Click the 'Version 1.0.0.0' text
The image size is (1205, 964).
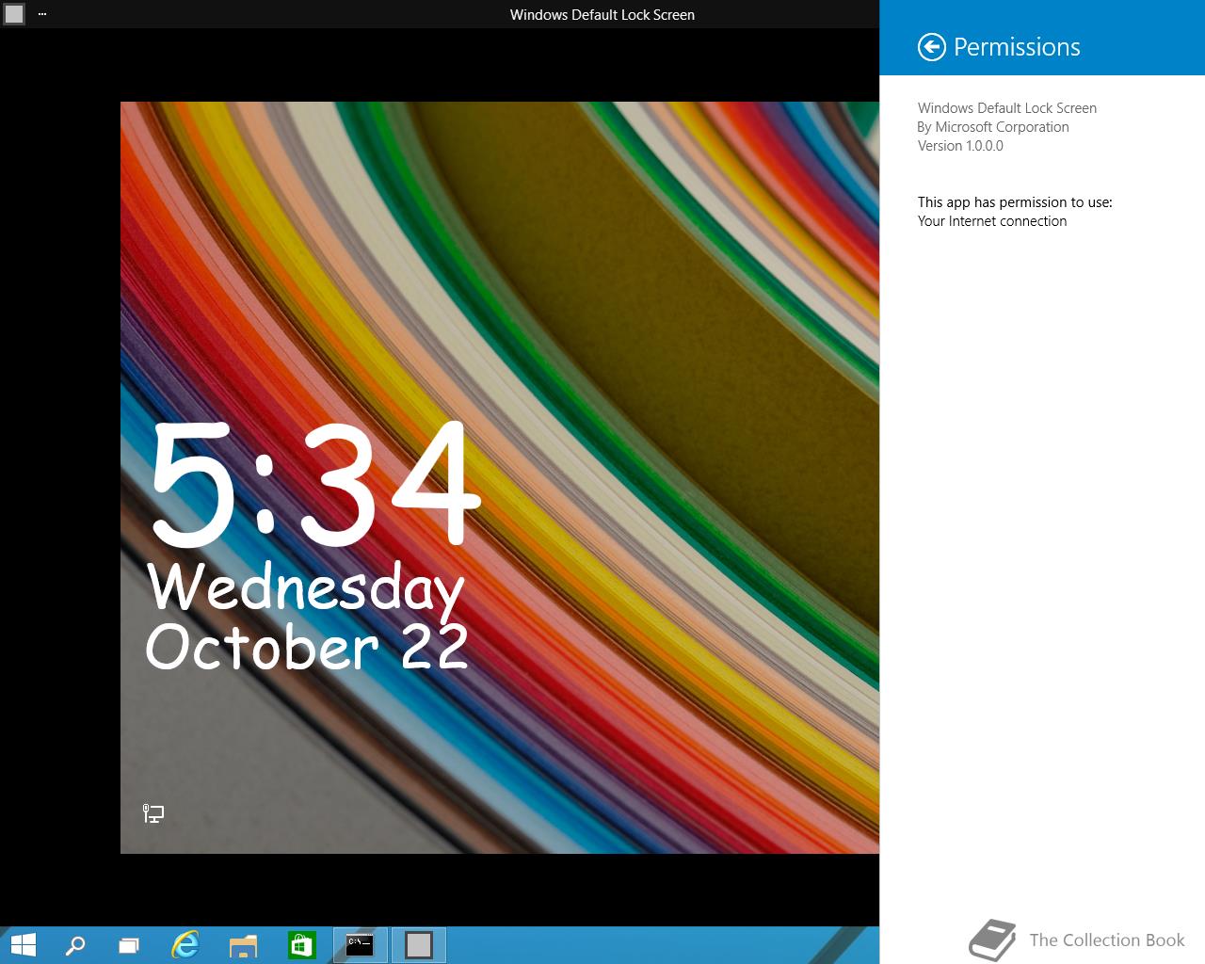coord(960,146)
